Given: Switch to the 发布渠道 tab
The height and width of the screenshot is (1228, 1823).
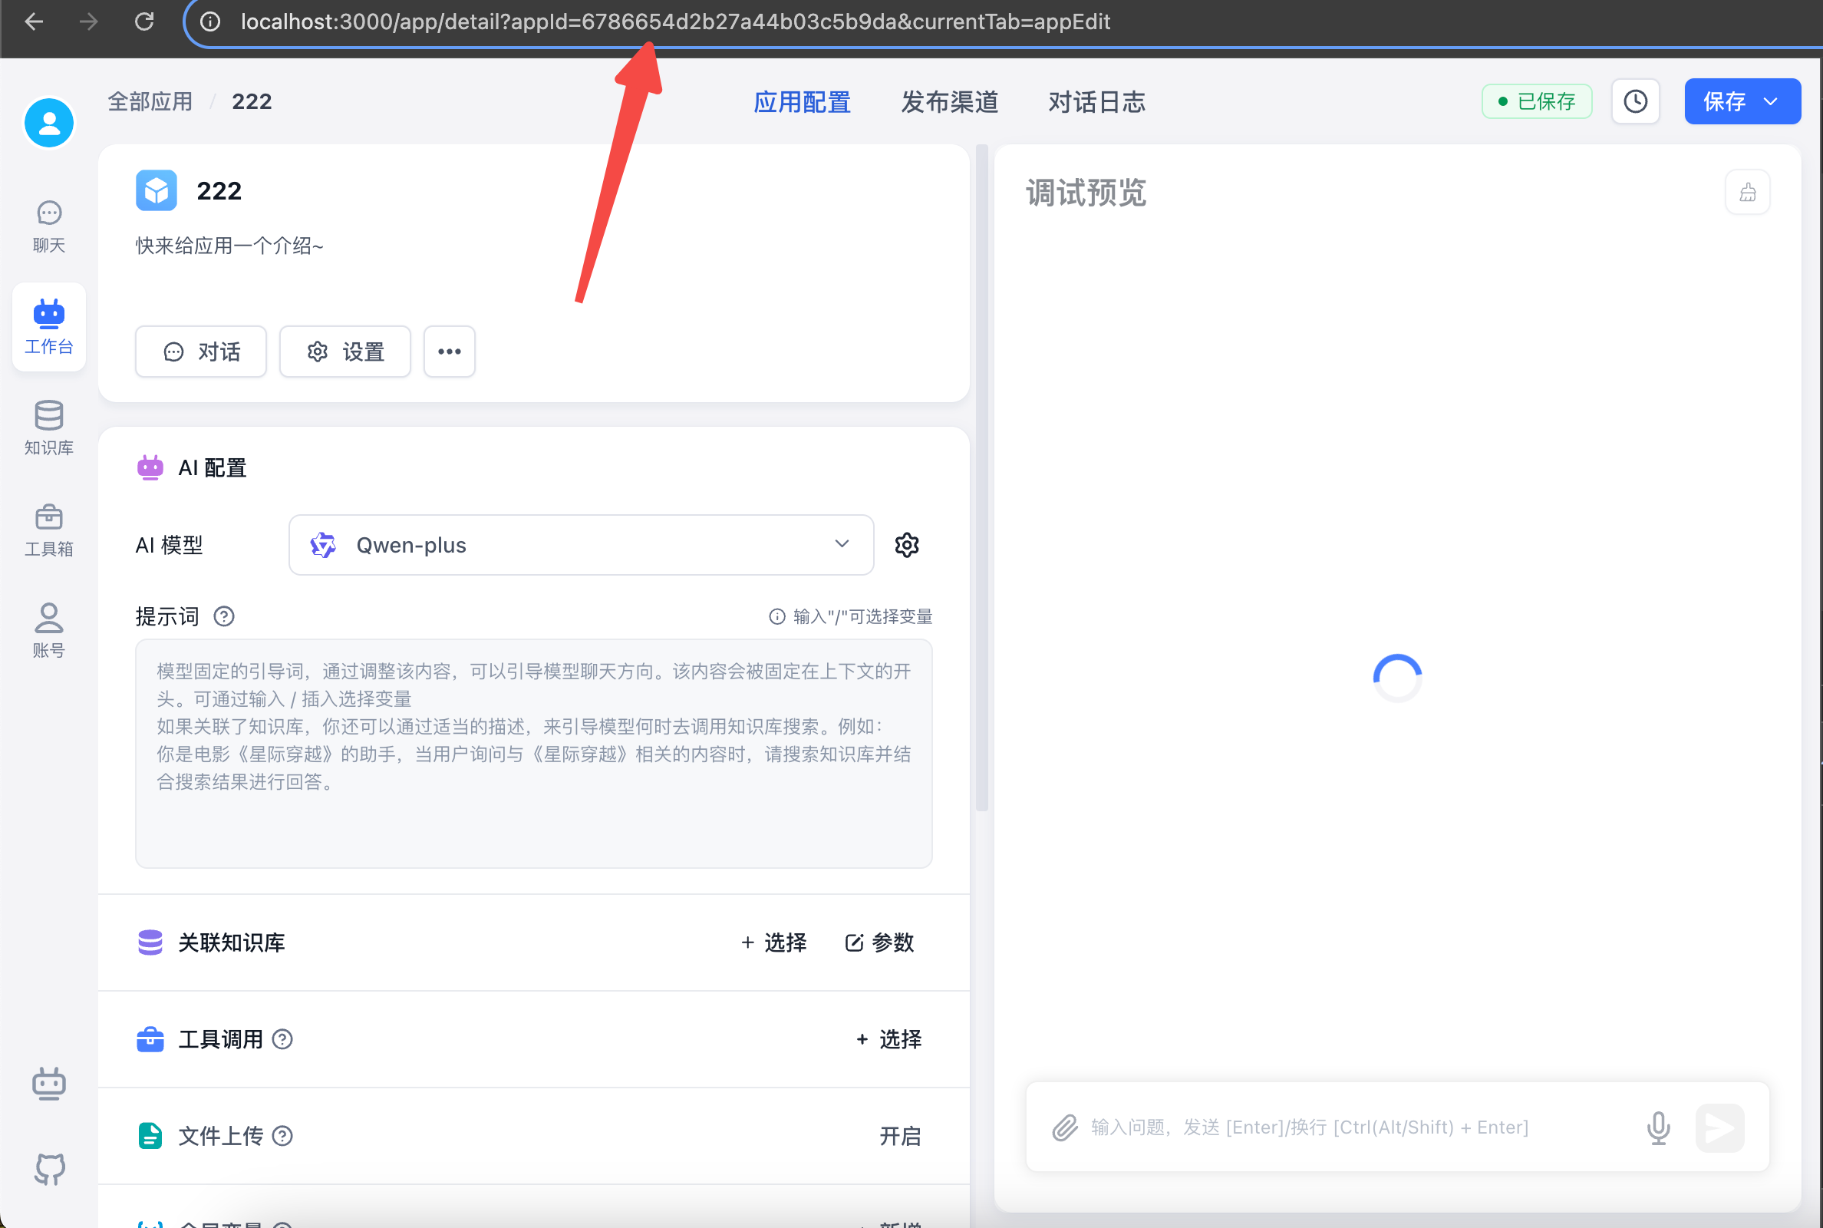Looking at the screenshot, I should click(x=948, y=102).
